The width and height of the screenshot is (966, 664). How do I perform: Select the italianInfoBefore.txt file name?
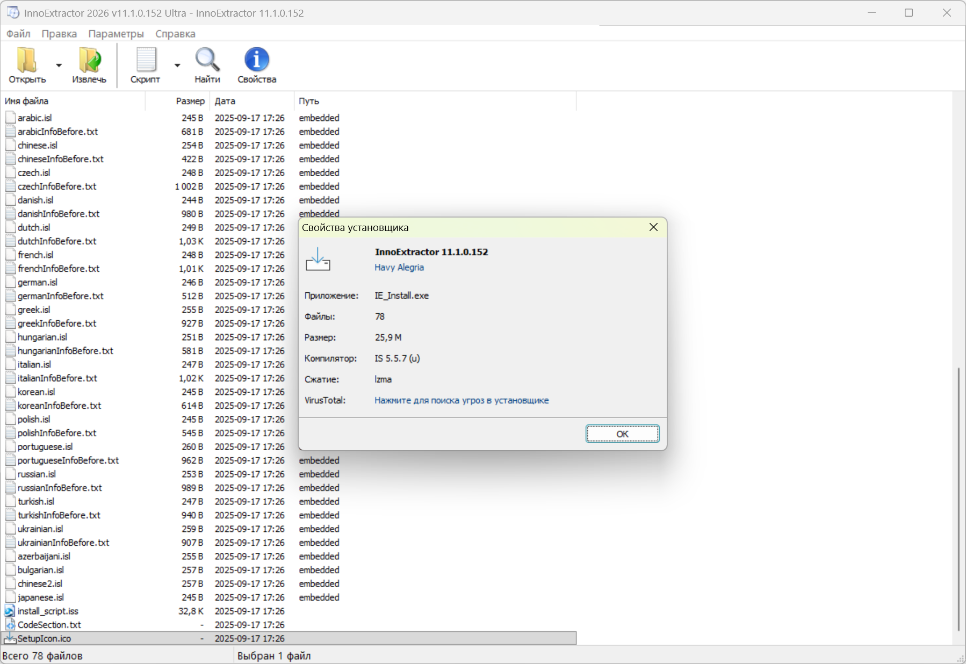click(x=57, y=378)
